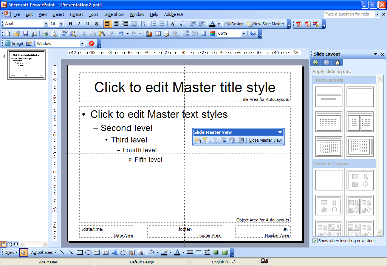Image resolution: width=387 pixels, height=266 pixels.
Task: Click Paste clipboard icon
Action: pyautogui.click(x=101, y=34)
